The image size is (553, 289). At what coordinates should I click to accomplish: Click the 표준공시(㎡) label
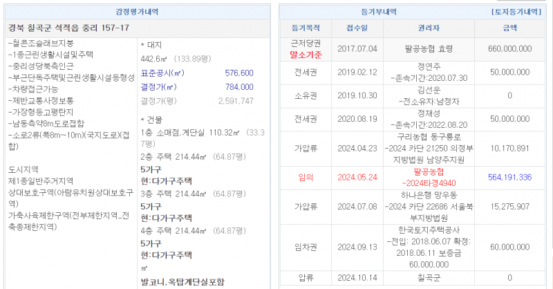click(x=162, y=73)
